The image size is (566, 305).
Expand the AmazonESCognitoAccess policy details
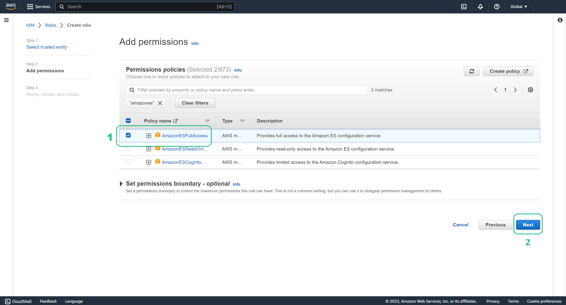pyautogui.click(x=149, y=162)
